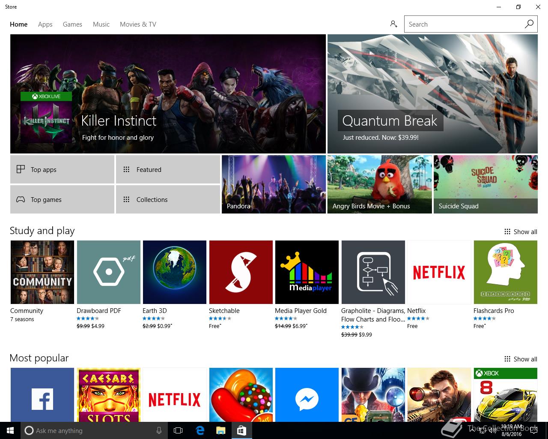Click the Study and play heading
This screenshot has height=439, width=548.
click(x=42, y=231)
